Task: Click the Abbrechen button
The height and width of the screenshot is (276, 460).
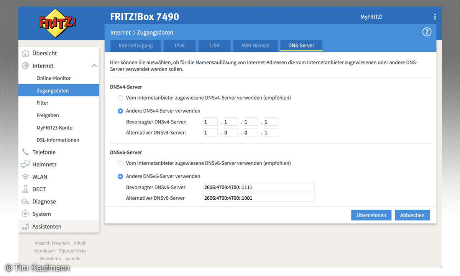Action: click(412, 215)
